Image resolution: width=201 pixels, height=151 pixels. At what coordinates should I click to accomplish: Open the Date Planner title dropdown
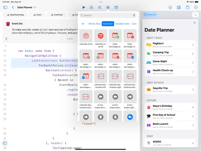(x=35, y=7)
